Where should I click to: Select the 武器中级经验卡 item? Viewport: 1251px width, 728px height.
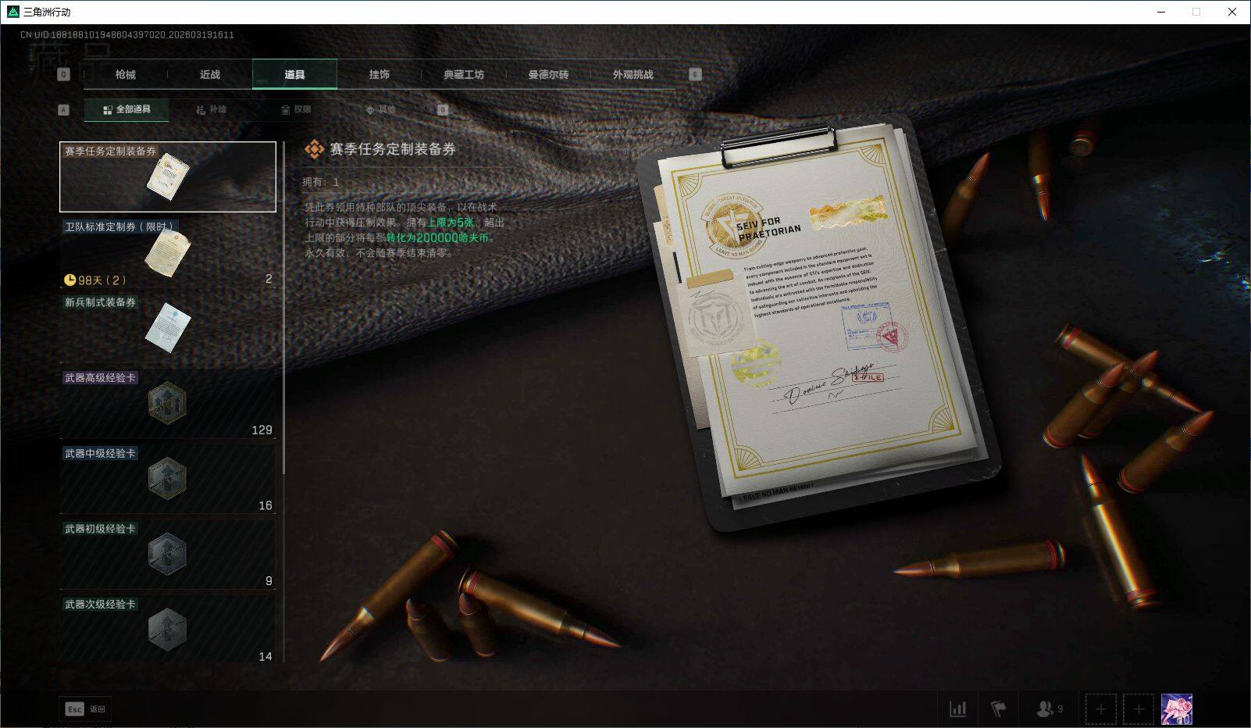point(168,480)
